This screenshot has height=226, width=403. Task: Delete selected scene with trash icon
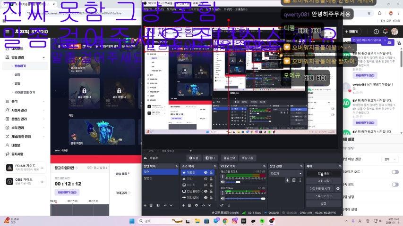coord(151,205)
